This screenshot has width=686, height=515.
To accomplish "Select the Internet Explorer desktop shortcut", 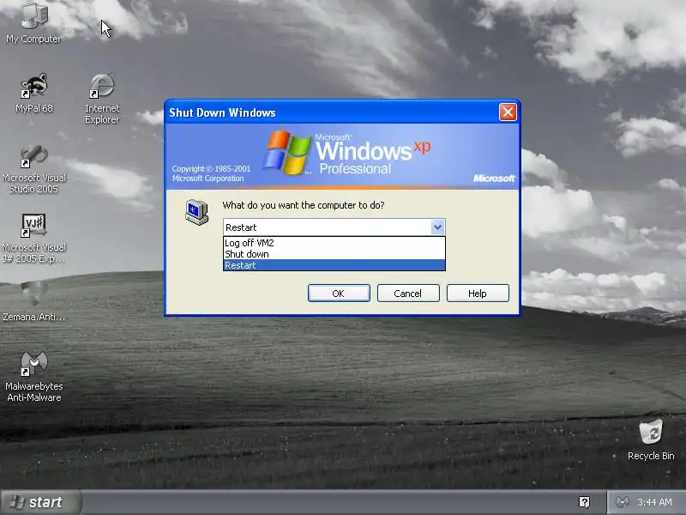I will (x=102, y=99).
